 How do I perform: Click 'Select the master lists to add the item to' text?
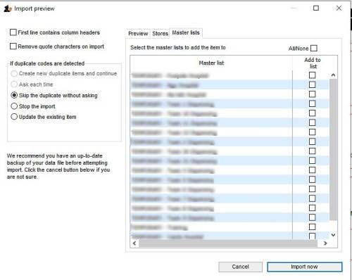coord(178,48)
